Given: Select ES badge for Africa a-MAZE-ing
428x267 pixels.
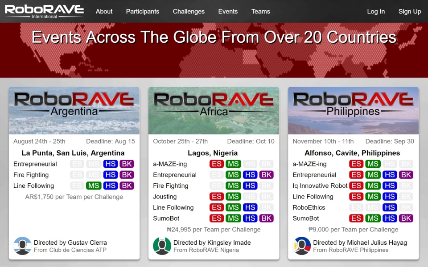Looking at the screenshot, I should click(217, 164).
